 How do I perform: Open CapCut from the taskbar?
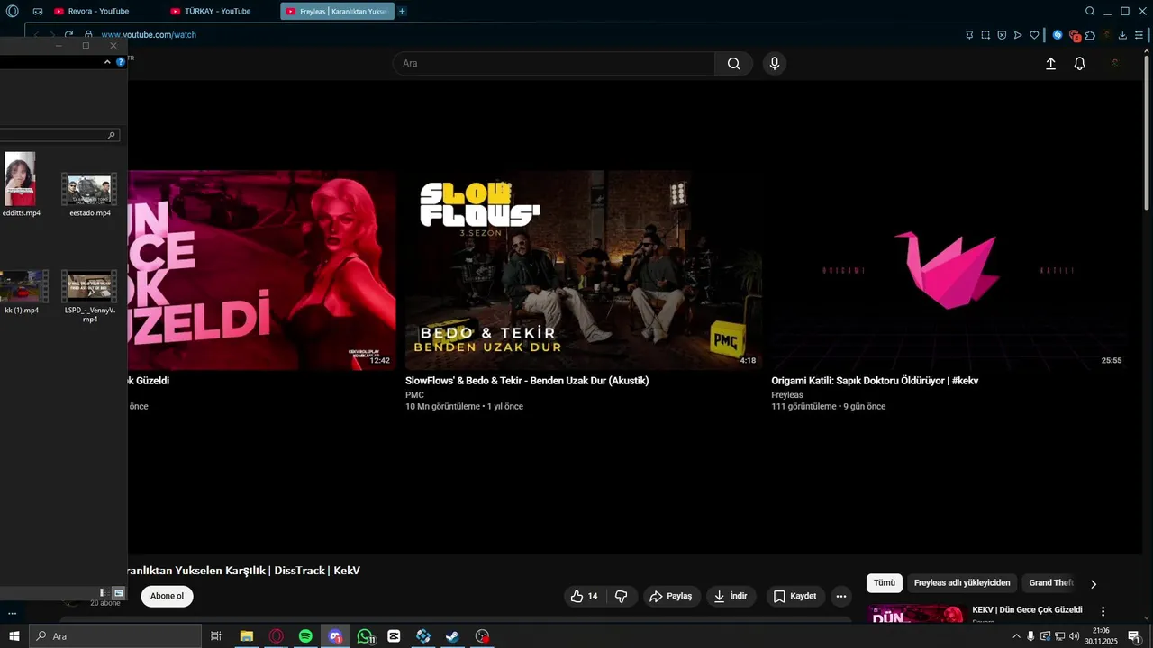point(394,636)
